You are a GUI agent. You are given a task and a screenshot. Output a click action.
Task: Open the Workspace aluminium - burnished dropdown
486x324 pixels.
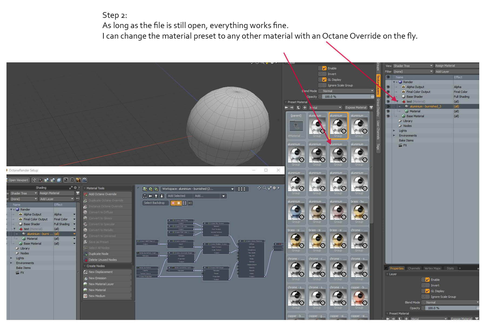[x=198, y=189]
